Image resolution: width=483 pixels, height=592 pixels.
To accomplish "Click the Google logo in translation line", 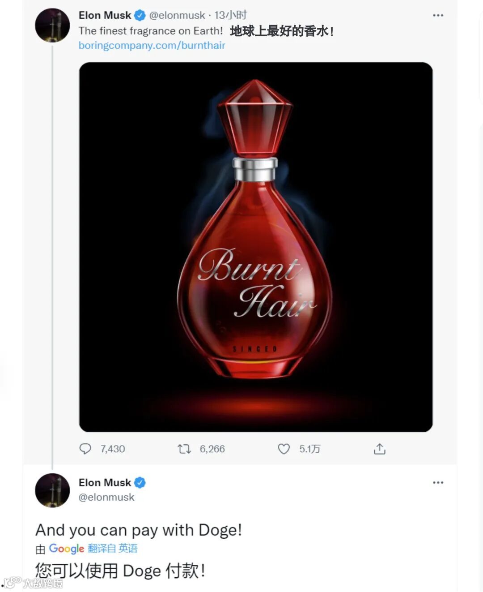I will (x=66, y=549).
